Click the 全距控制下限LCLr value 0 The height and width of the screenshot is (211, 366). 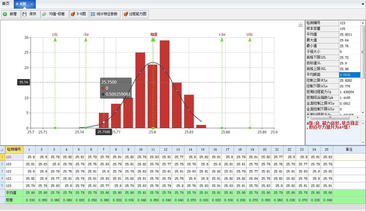(x=350, y=109)
